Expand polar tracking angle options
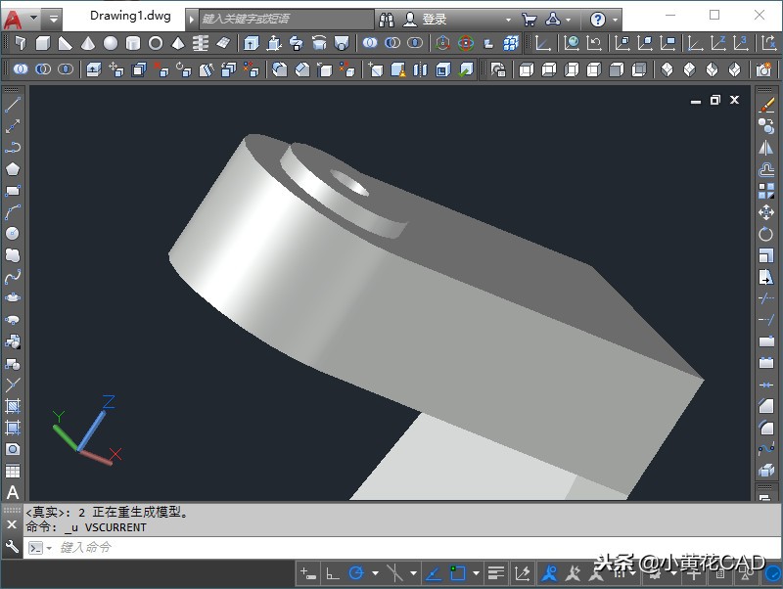Image resolution: width=783 pixels, height=589 pixels. pyautogui.click(x=375, y=573)
